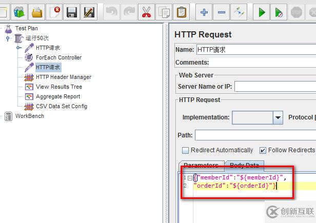Copy the selected element
316x223 pixels.
(164, 12)
